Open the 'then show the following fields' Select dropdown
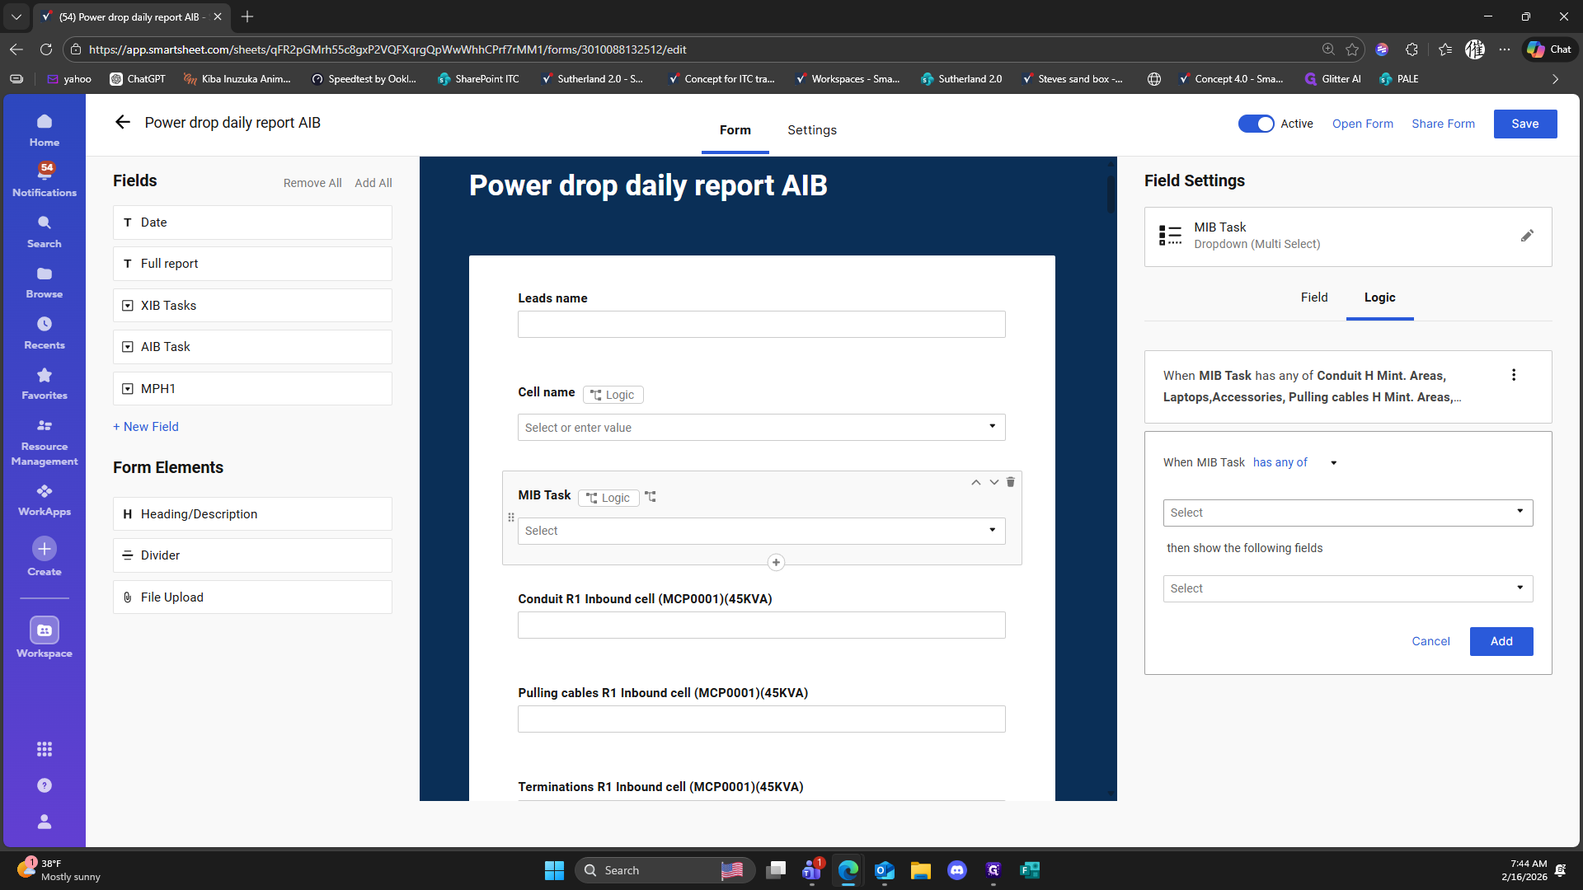Viewport: 1583px width, 890px height. 1347,588
